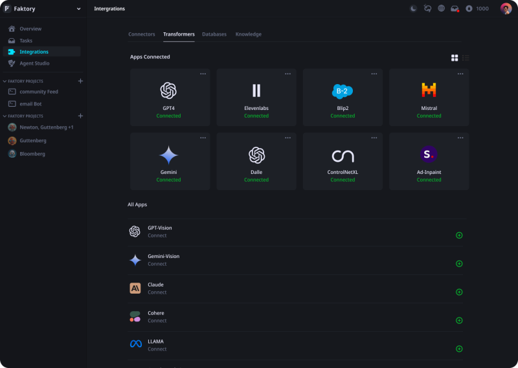Open Ad-Inpaint card options menu

(x=460, y=138)
